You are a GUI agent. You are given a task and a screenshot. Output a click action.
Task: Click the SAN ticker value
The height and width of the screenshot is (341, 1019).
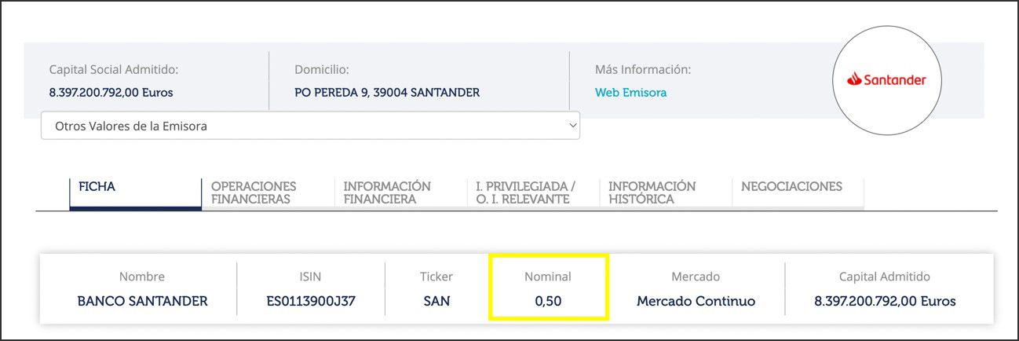pos(436,301)
